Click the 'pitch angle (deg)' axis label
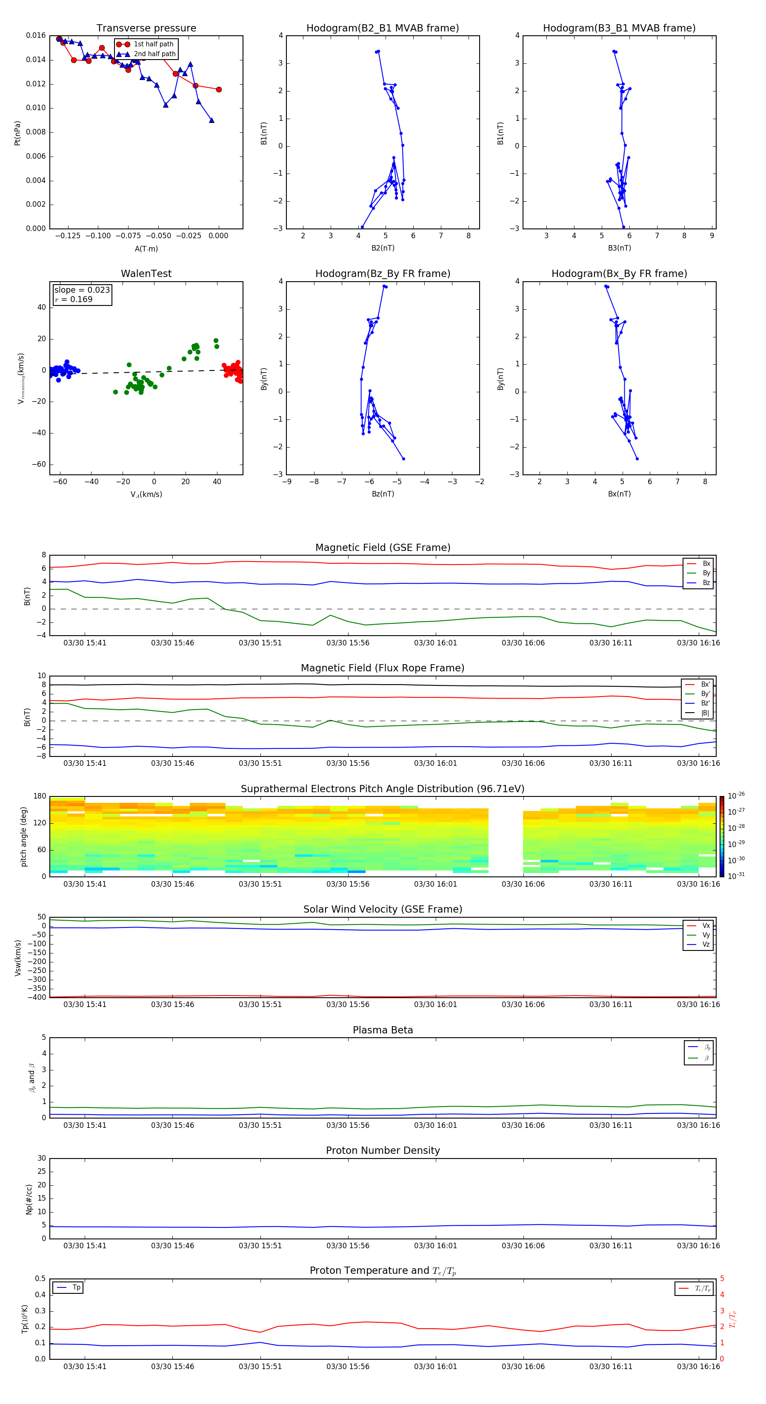The image size is (766, 1404). coord(23,836)
